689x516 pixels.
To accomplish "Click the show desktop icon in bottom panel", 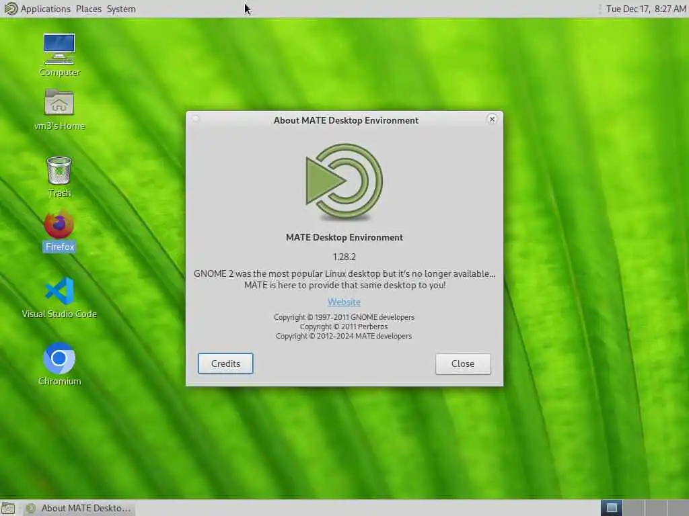I will click(8, 508).
